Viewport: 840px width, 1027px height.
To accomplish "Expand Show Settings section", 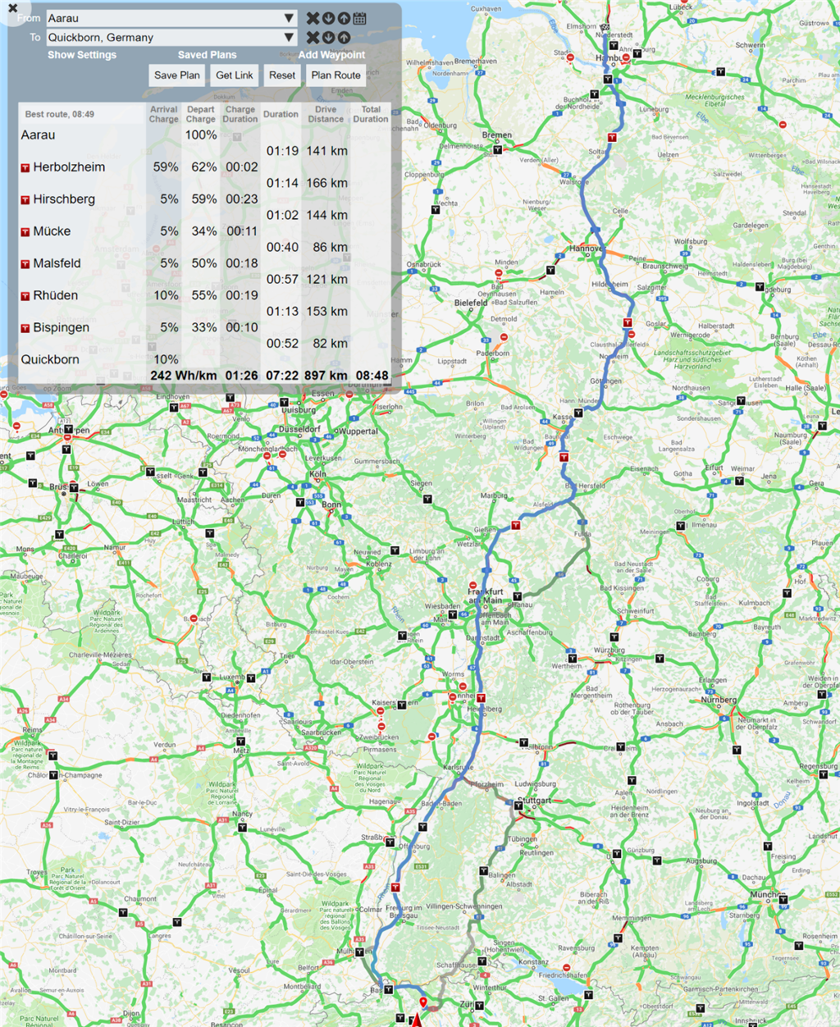I will (x=82, y=55).
